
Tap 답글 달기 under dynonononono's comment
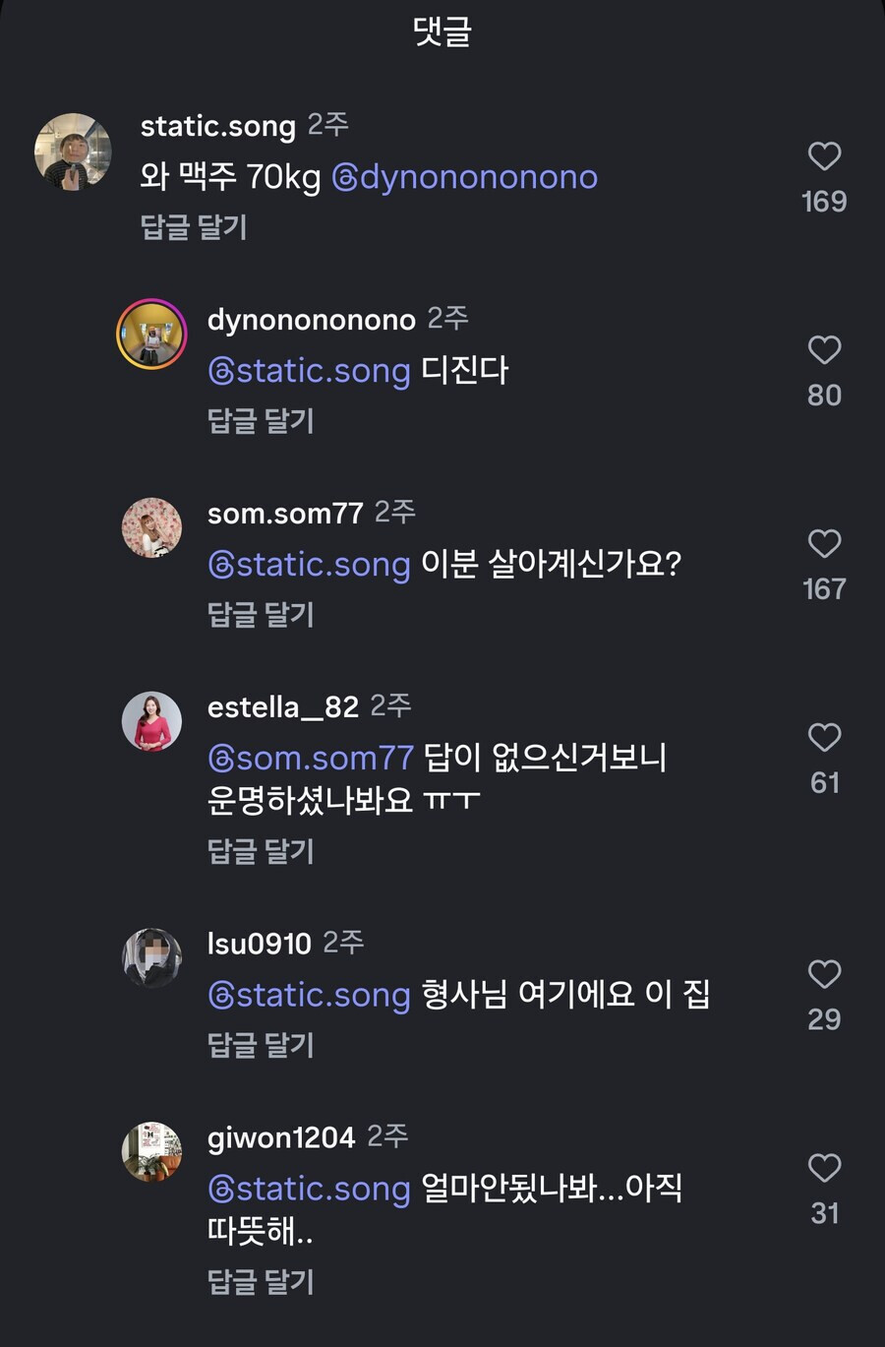point(261,421)
